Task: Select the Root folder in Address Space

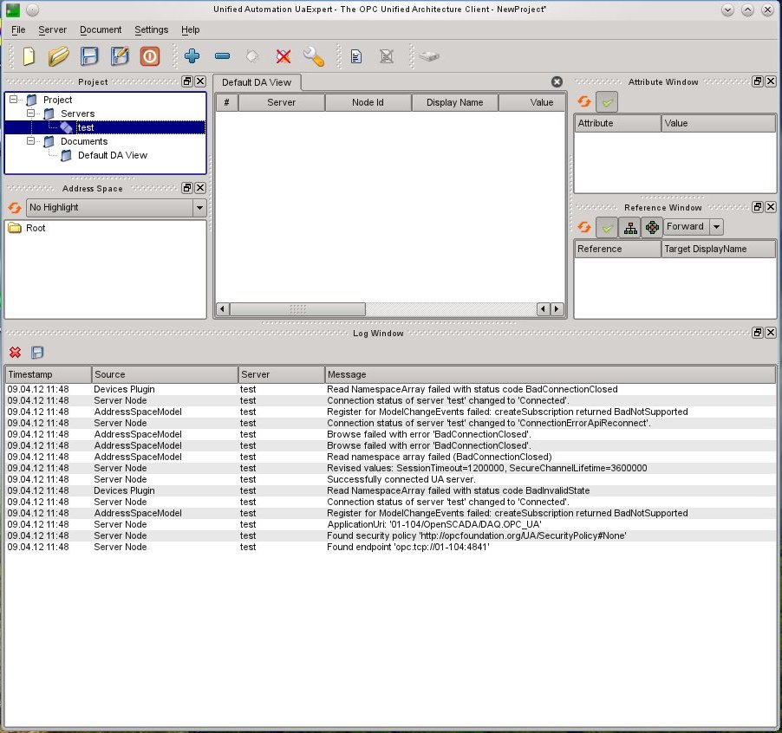Action: [x=35, y=229]
